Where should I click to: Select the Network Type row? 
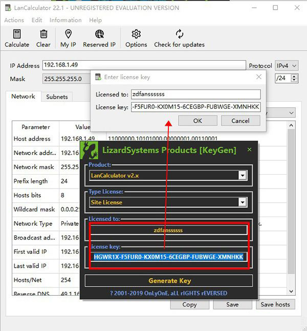pos(149,224)
